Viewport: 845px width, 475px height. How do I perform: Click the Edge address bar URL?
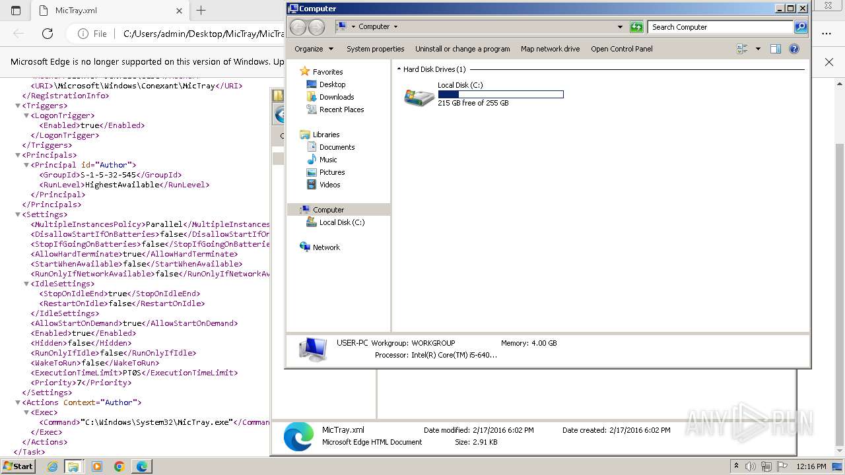click(x=203, y=34)
